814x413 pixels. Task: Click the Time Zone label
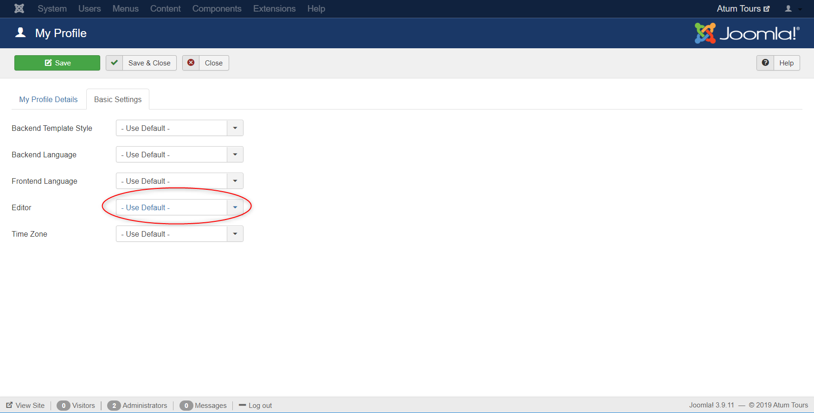point(29,234)
